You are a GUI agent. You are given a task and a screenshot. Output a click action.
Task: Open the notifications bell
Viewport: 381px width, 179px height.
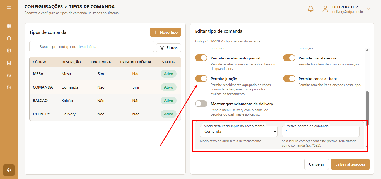pos(311,9)
